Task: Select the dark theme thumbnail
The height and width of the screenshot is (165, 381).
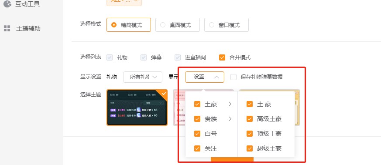Action: click(137, 108)
